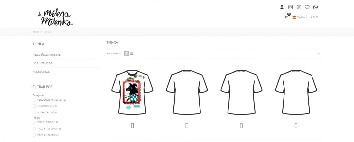Check the PEQUEÑOS ARTISTAS category filter
The width and height of the screenshot is (354, 142).
(x=34, y=100)
